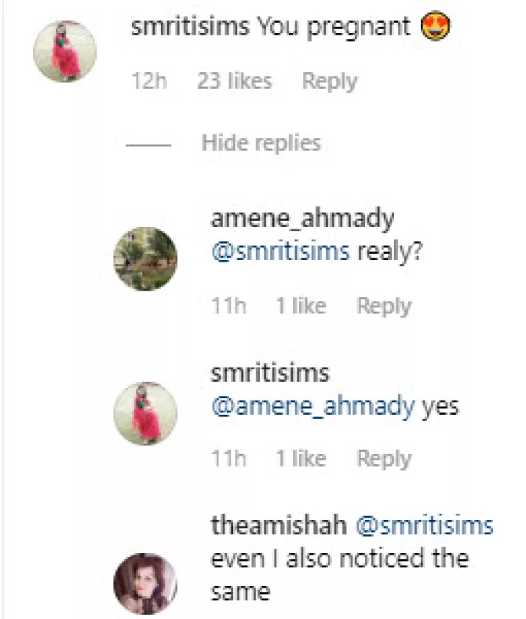The width and height of the screenshot is (526, 619).
Task: Click the @amene_ahmady mention link
Action: 313,406
